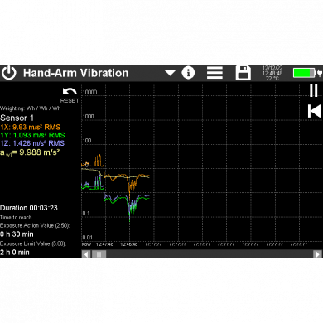Select the a_wl combined vibration value

pos(30,152)
